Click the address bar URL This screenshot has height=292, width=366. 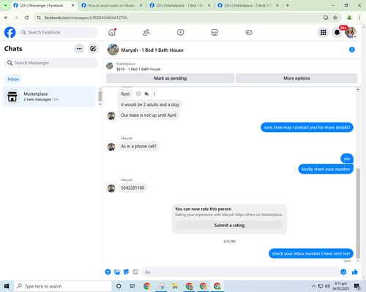click(86, 18)
